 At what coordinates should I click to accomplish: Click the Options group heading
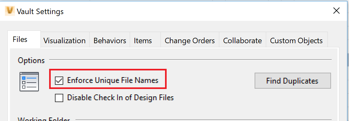coord(31,60)
